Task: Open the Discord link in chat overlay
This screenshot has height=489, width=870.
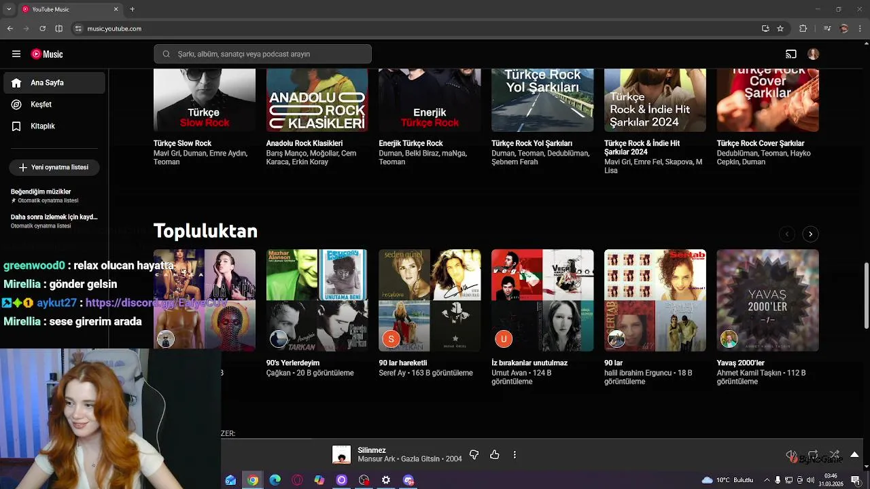Action: pyautogui.click(x=156, y=303)
